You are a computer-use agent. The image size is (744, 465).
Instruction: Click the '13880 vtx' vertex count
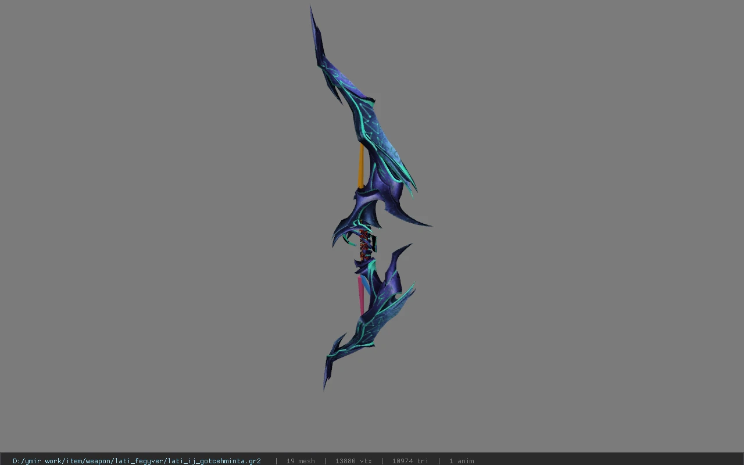tap(353, 461)
